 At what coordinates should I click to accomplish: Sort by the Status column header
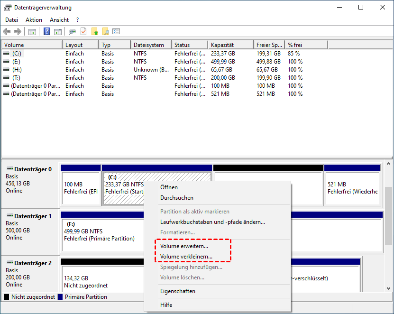[x=190, y=45]
